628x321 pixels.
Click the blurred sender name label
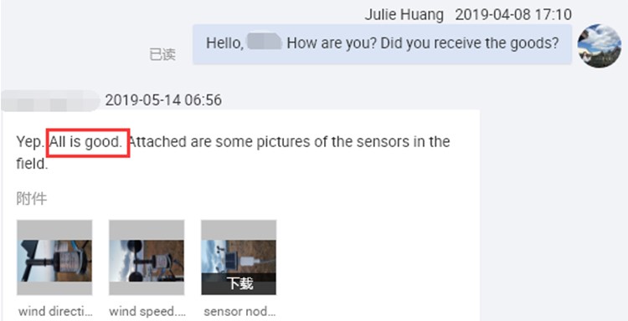[x=50, y=100]
